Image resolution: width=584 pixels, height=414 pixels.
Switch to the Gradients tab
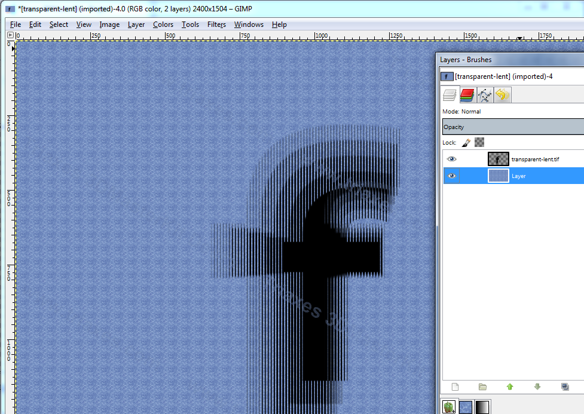tap(482, 407)
